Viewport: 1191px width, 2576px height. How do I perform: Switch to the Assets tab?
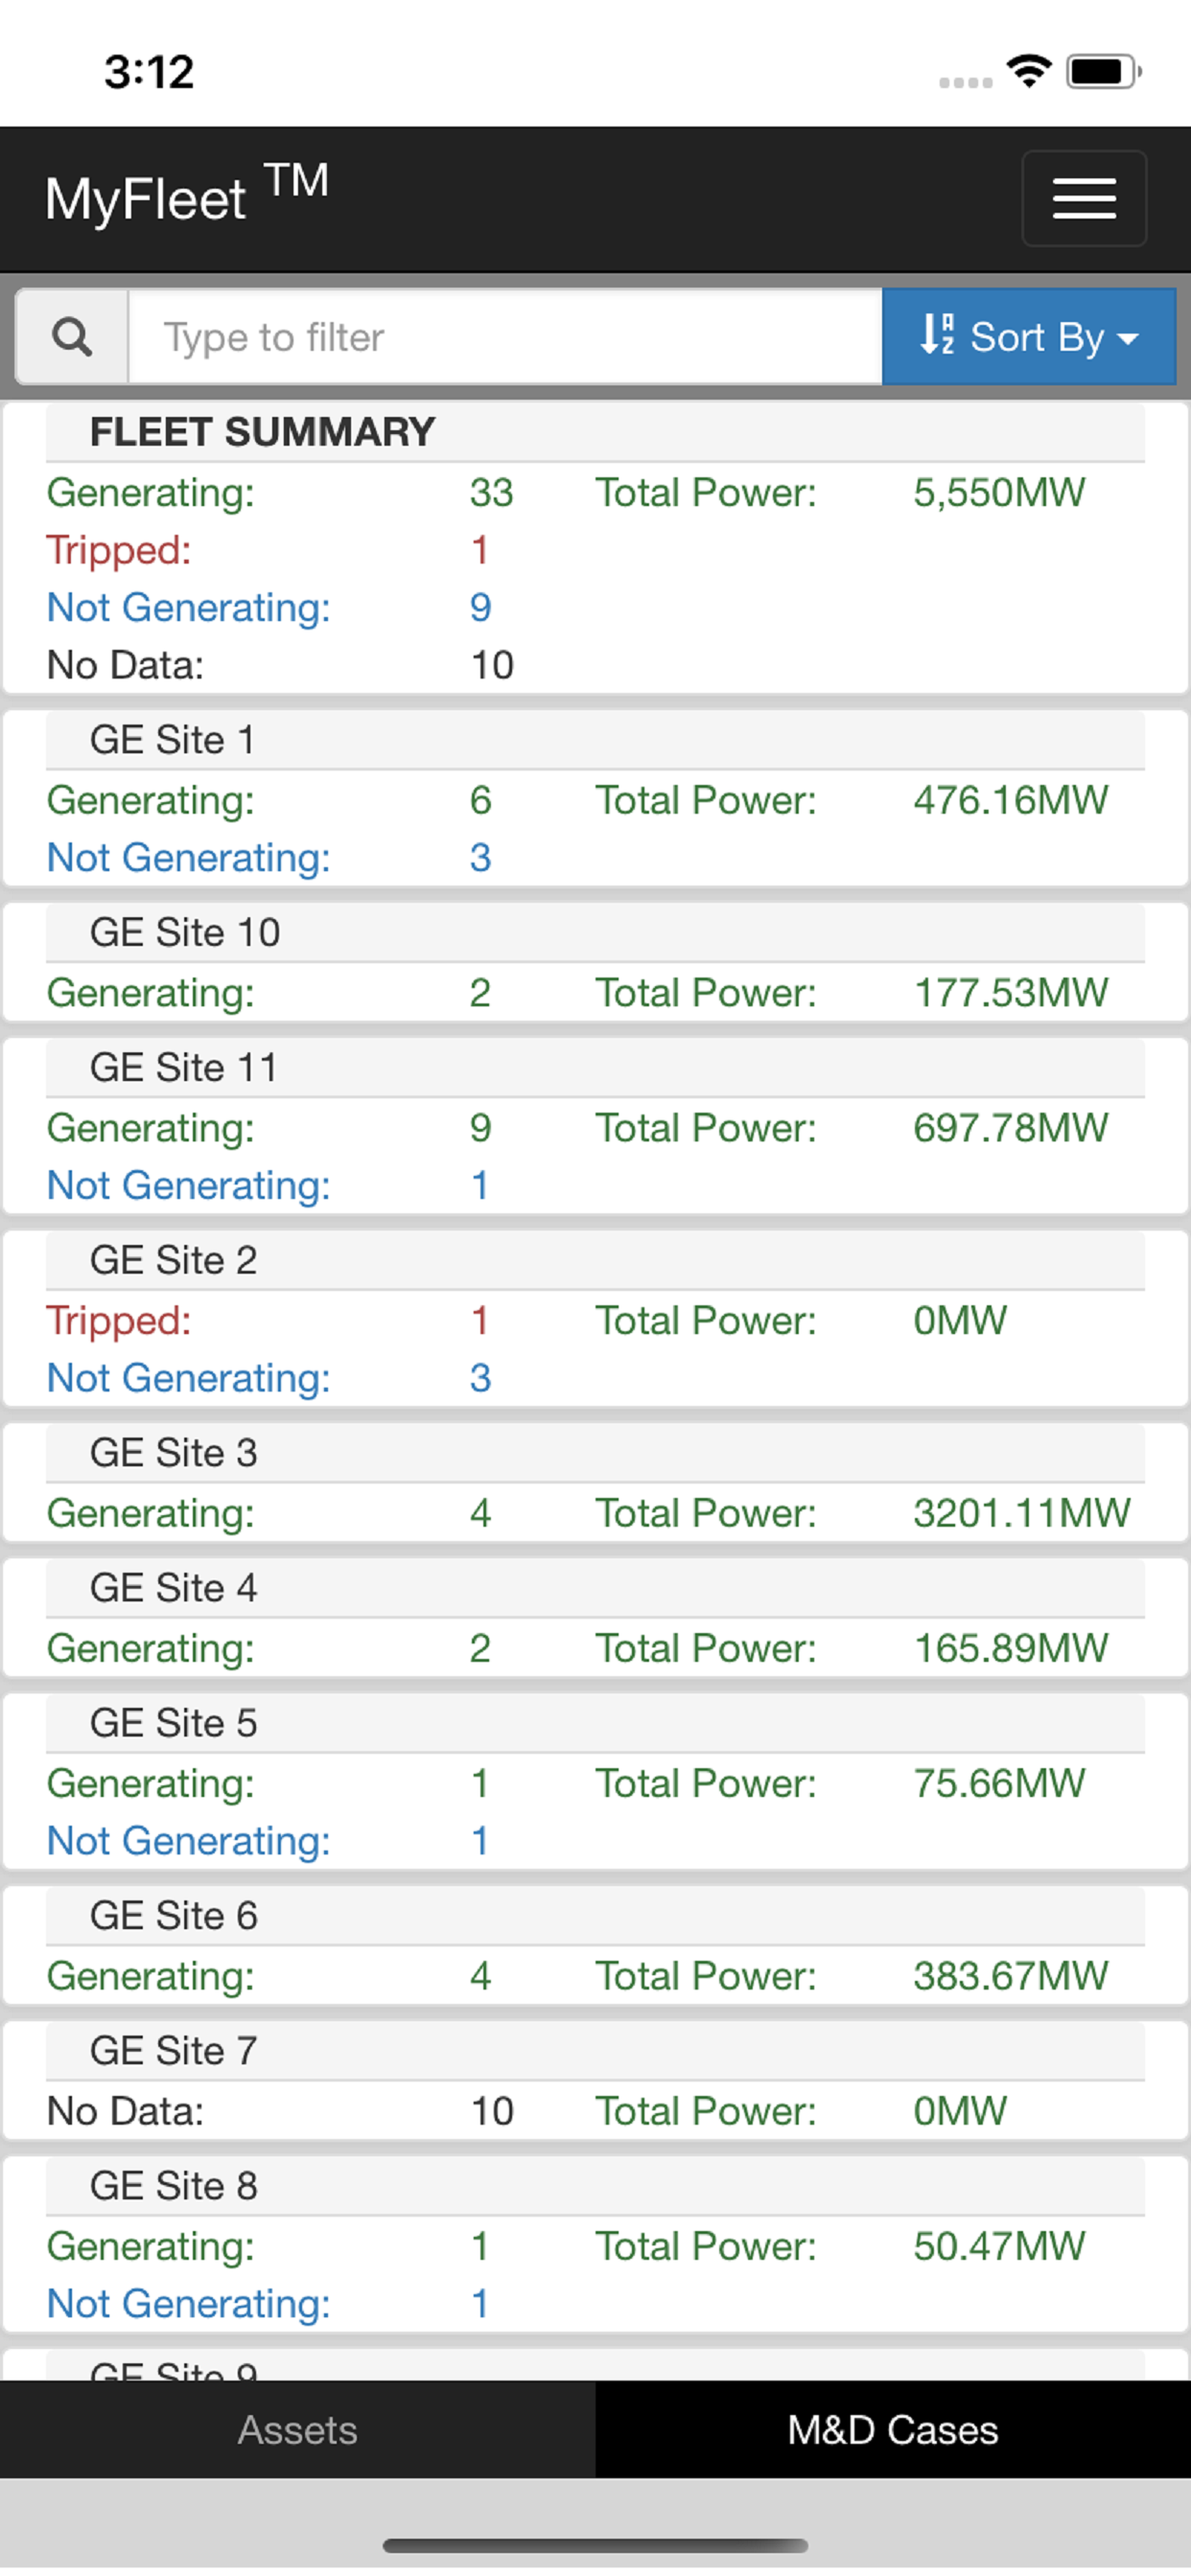pos(297,2429)
